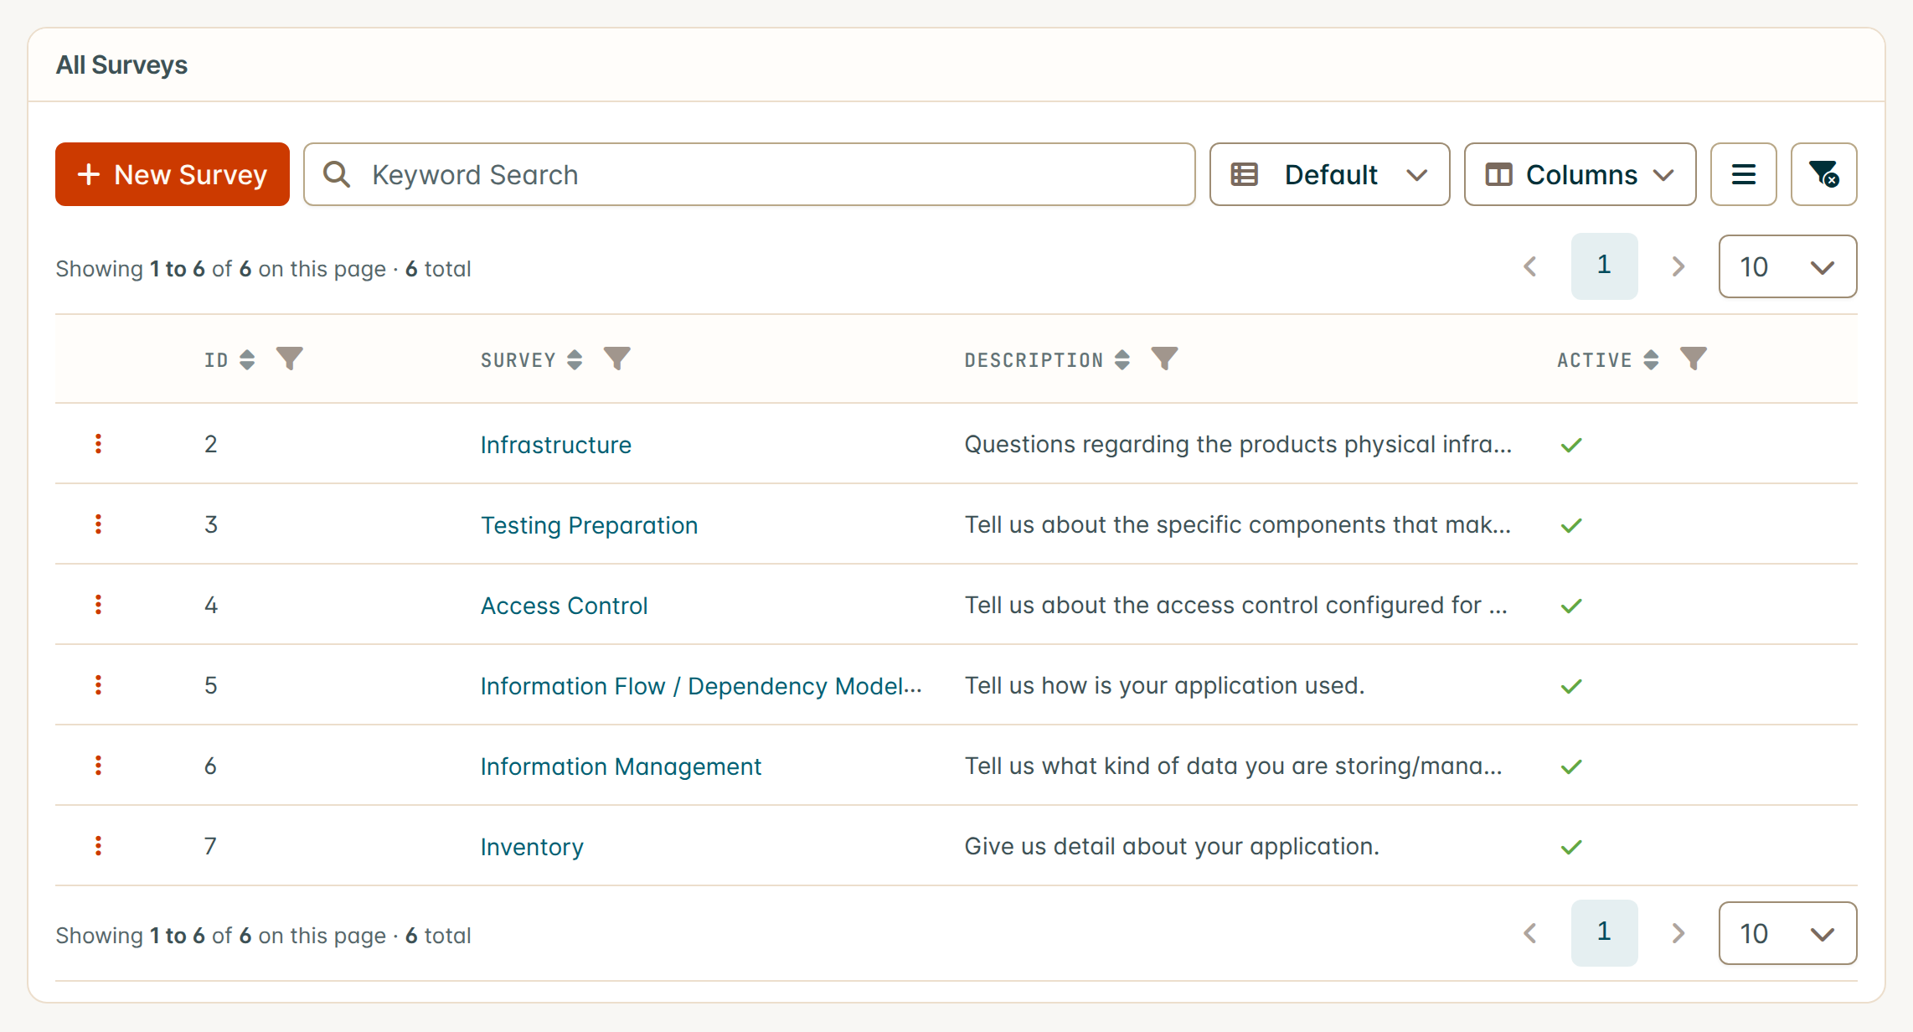Open the top page size dropdown
The width and height of the screenshot is (1913, 1032).
coord(1787,266)
